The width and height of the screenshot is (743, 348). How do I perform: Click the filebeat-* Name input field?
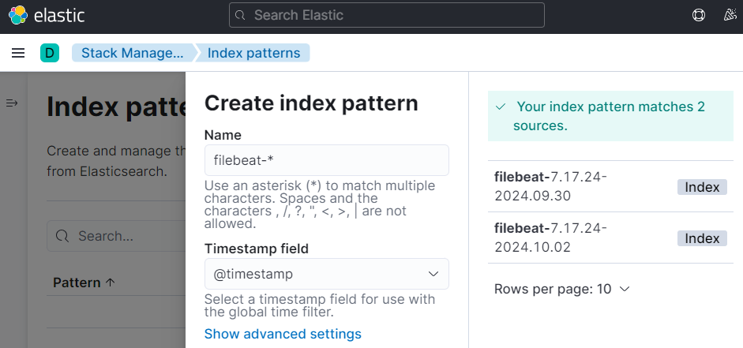[x=326, y=160]
